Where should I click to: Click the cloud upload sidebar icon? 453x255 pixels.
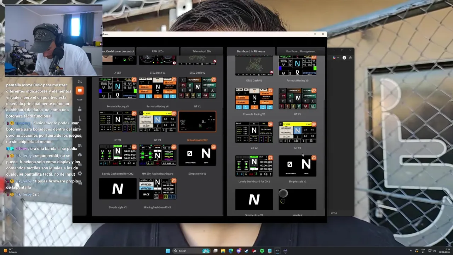point(80,155)
